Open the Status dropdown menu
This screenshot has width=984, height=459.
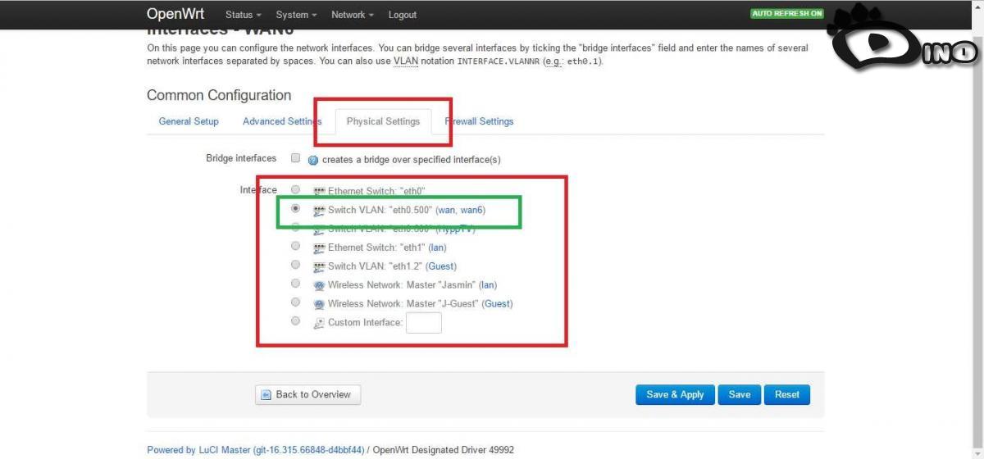point(243,15)
